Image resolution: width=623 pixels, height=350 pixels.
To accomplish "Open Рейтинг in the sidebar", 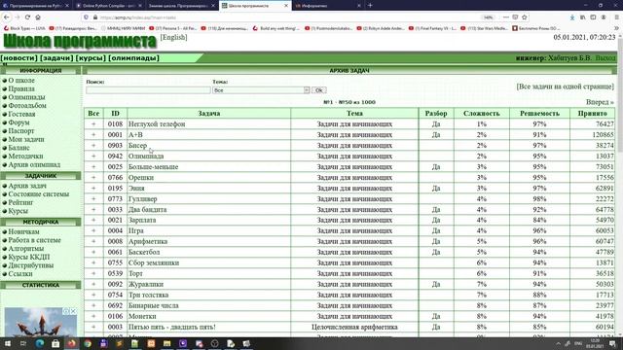I will point(20,202).
